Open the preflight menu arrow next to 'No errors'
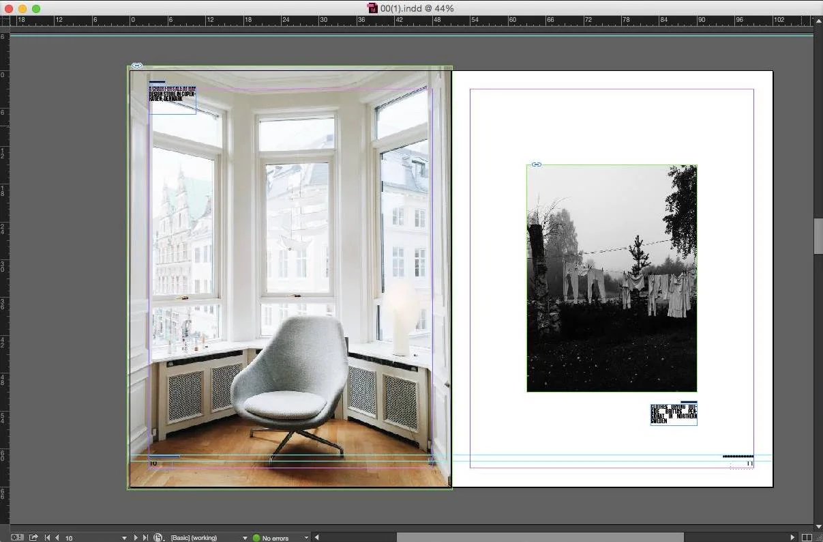Viewport: 823px width, 542px height. click(306, 538)
